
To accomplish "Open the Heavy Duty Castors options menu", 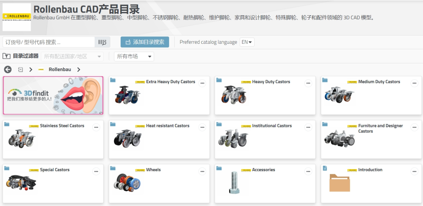I will coord(308,84).
